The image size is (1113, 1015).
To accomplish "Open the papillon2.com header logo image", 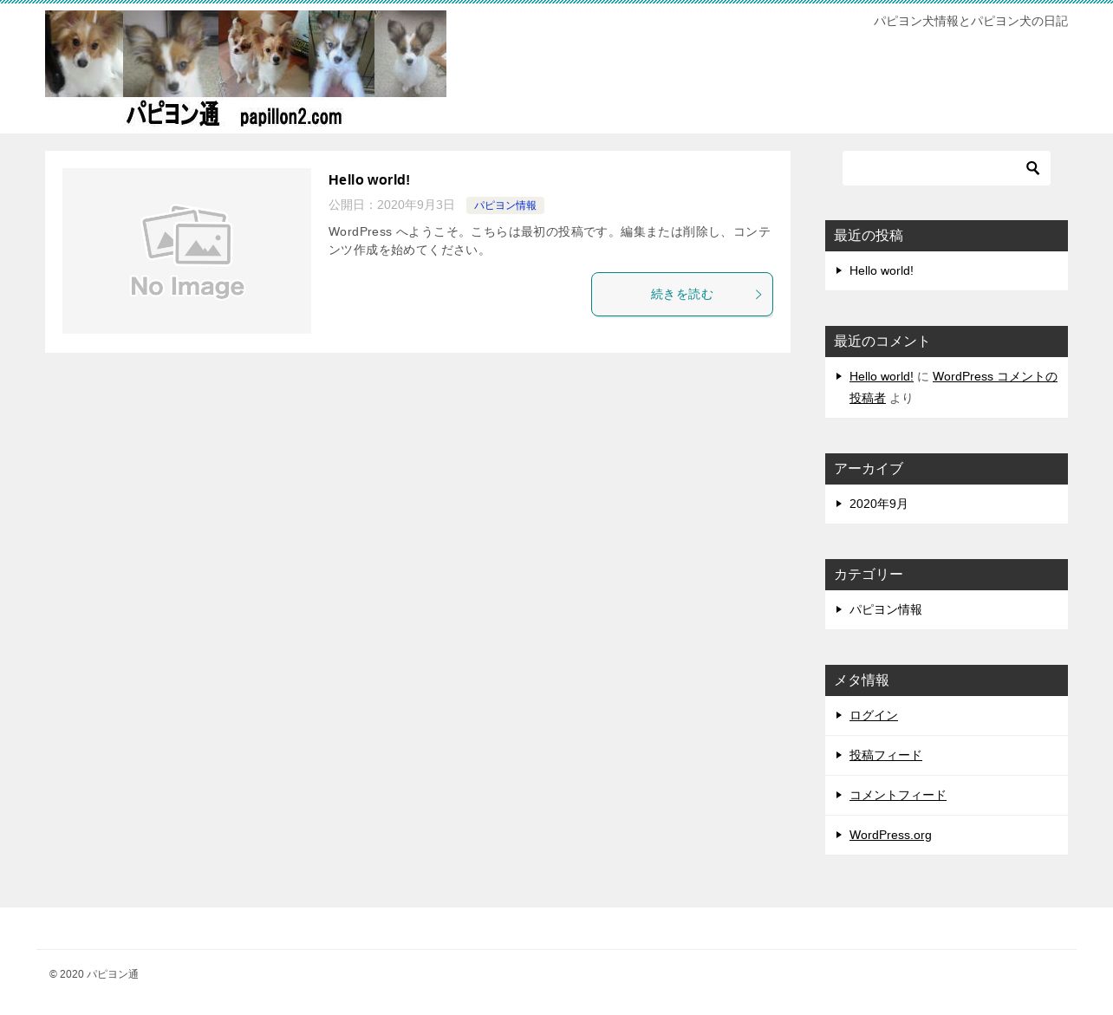I will coord(245,69).
